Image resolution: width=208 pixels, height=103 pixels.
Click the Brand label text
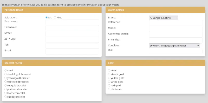(x=112, y=17)
